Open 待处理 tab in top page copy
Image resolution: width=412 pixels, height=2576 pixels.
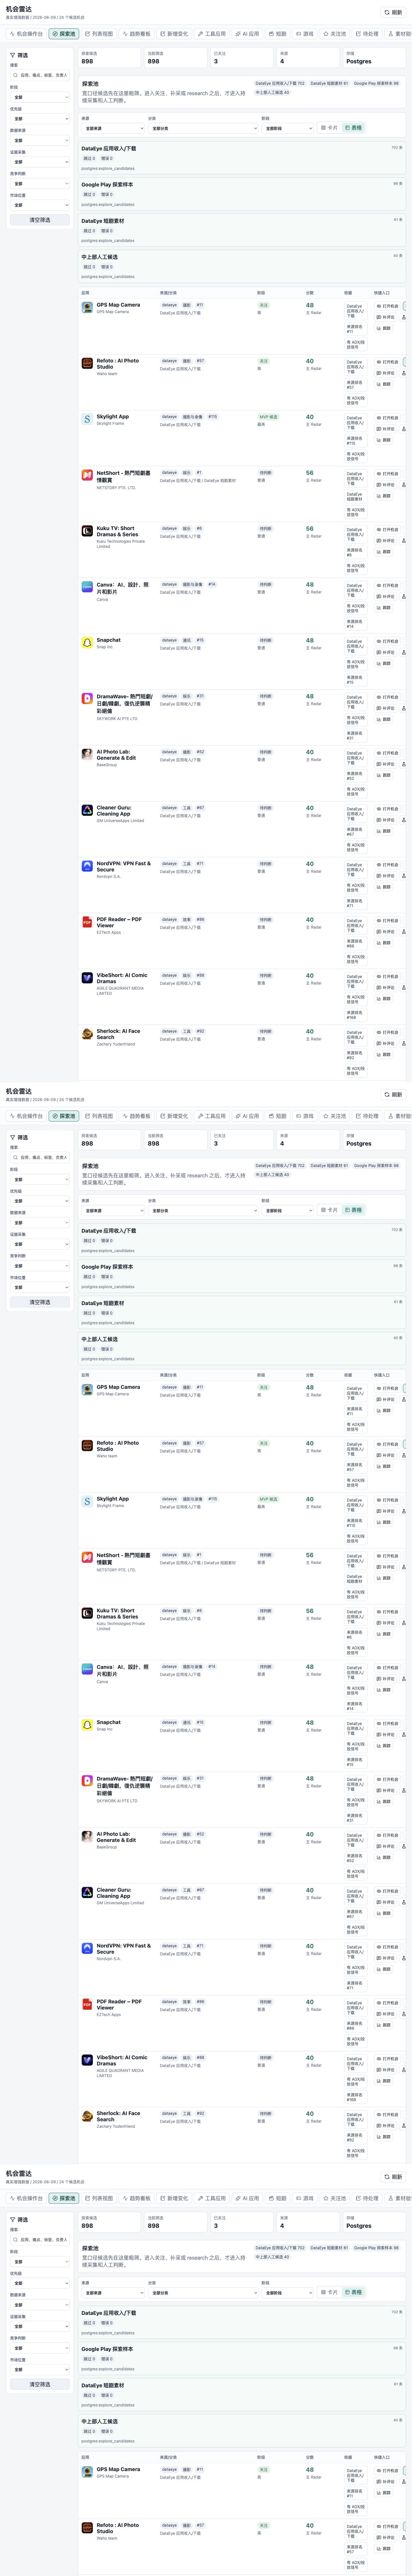(367, 34)
